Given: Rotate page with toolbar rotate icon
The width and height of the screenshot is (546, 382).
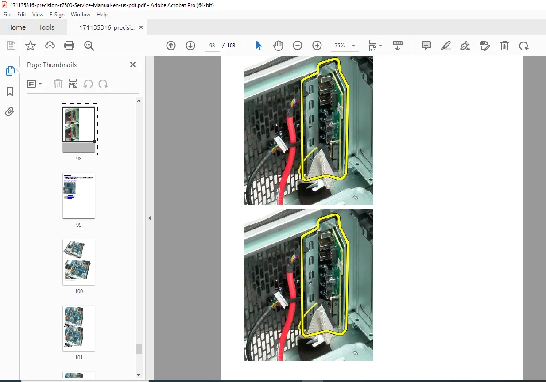Looking at the screenshot, I should [x=524, y=46].
